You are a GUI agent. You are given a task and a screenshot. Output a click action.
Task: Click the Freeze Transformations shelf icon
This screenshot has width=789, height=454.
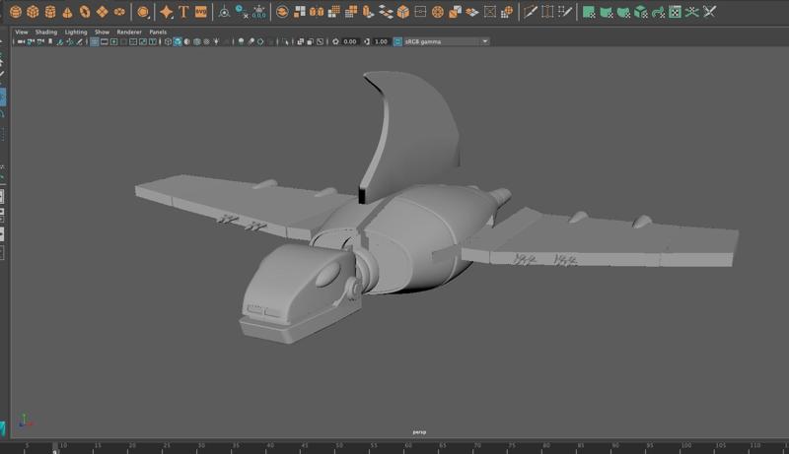(258, 12)
